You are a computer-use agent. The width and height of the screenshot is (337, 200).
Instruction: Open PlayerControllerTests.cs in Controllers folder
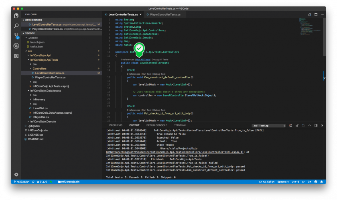click(61, 78)
